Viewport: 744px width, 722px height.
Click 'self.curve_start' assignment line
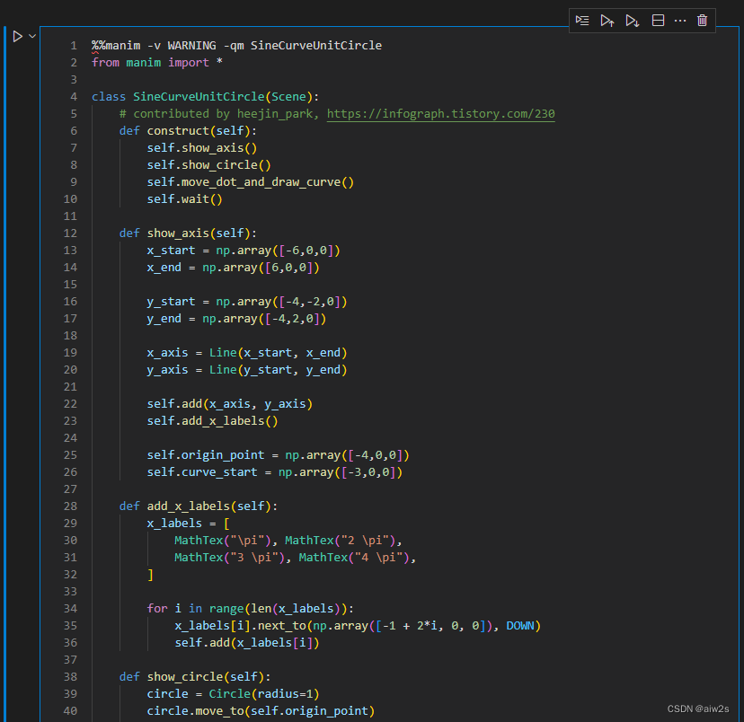[275, 472]
